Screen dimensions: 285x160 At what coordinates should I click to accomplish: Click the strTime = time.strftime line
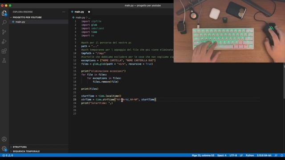118,100
